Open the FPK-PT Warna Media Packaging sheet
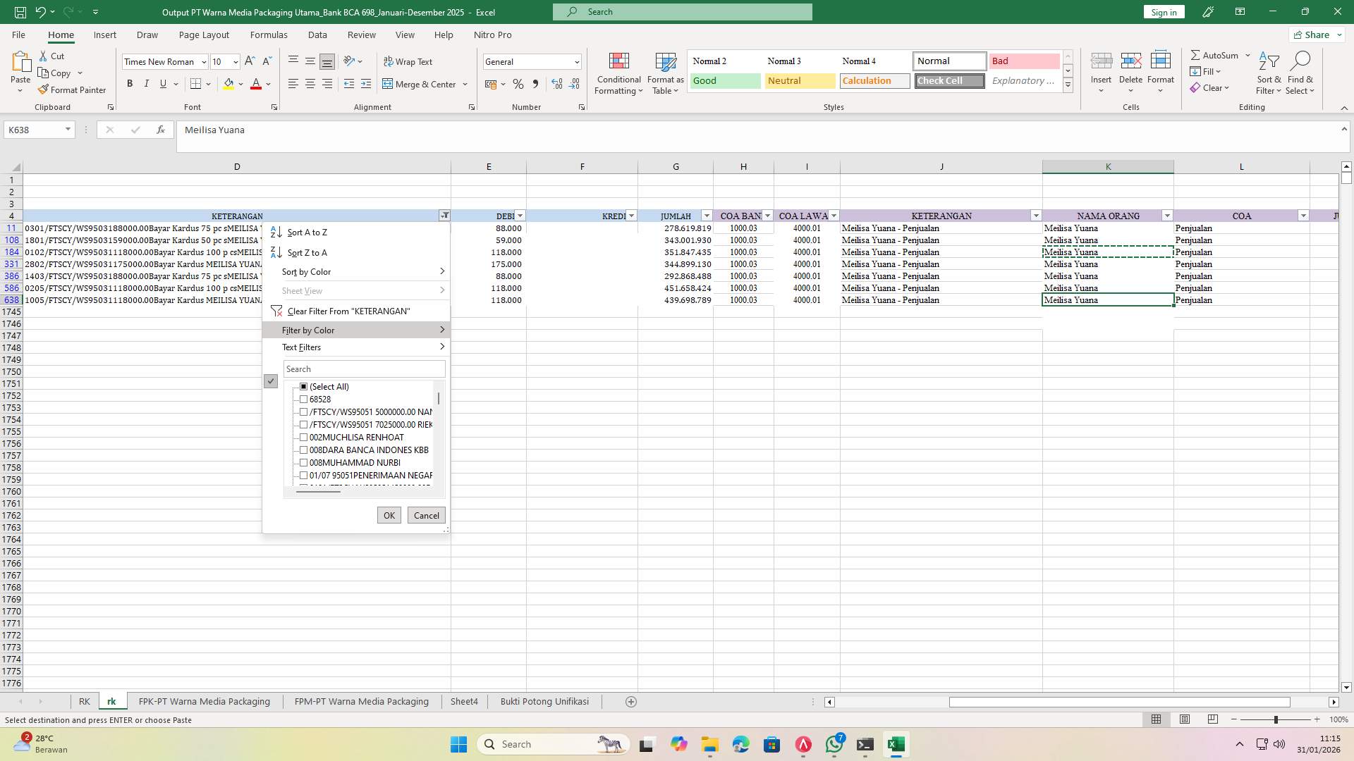Viewport: 1354px width, 761px height. 204,701
